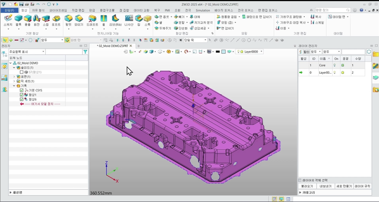
Task: Click the 쉘 (Shell) tool
Action: (159, 22)
